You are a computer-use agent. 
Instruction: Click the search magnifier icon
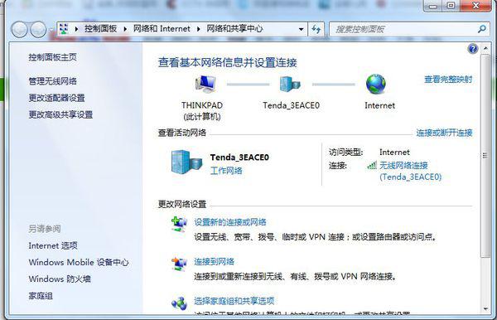click(482, 29)
